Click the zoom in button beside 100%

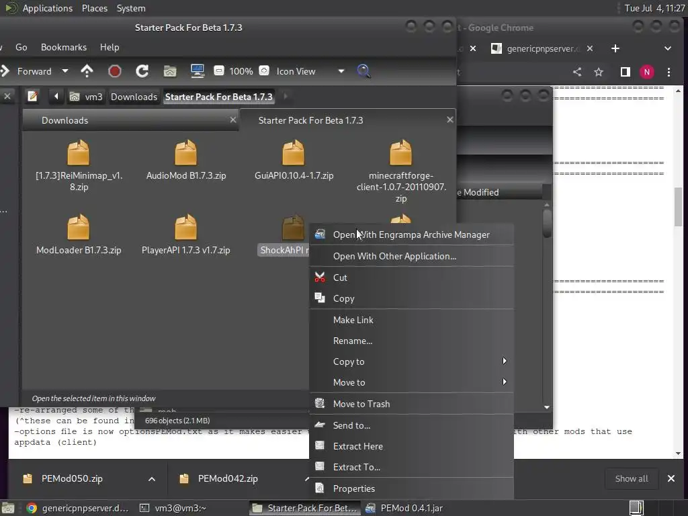pyautogui.click(x=264, y=71)
